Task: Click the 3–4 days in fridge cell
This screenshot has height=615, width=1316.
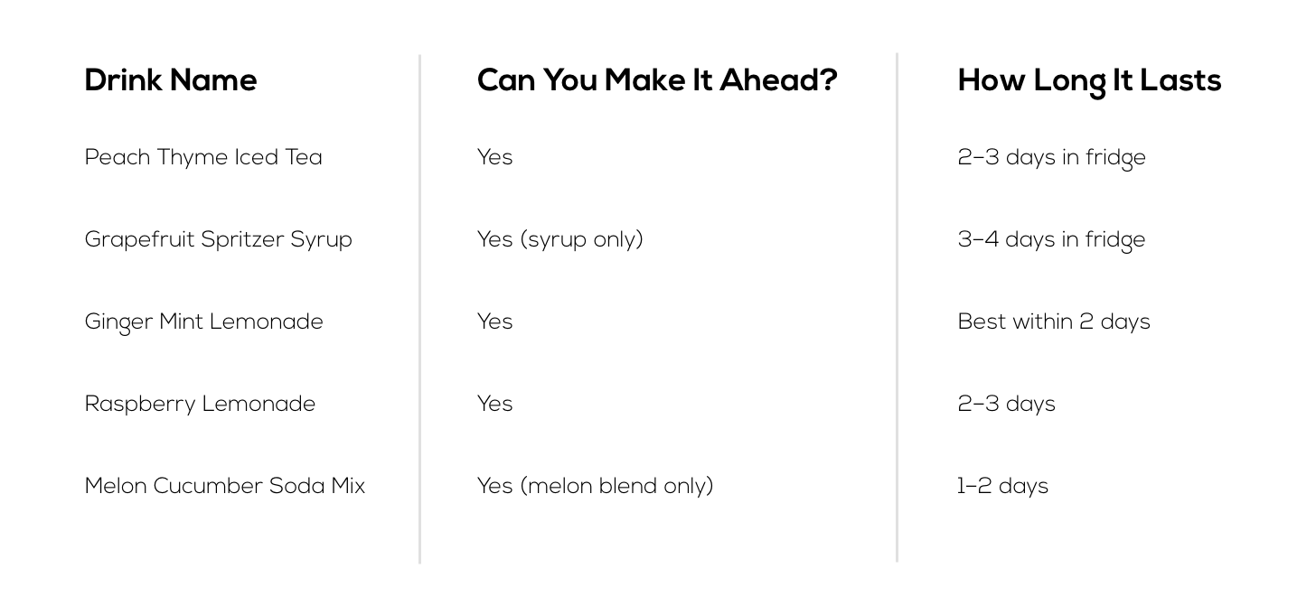Action: pos(1052,240)
